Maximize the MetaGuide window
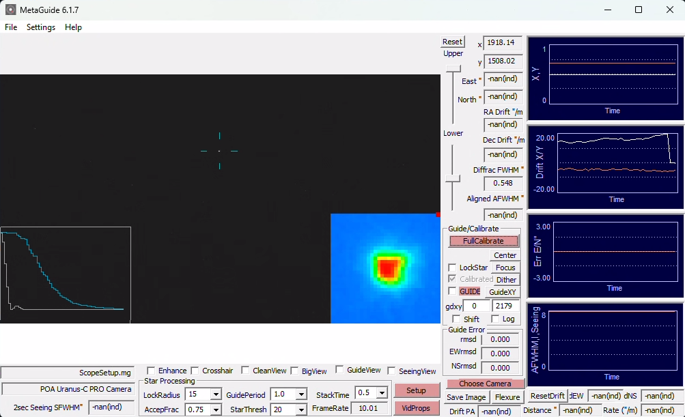The image size is (685, 417). (x=639, y=10)
